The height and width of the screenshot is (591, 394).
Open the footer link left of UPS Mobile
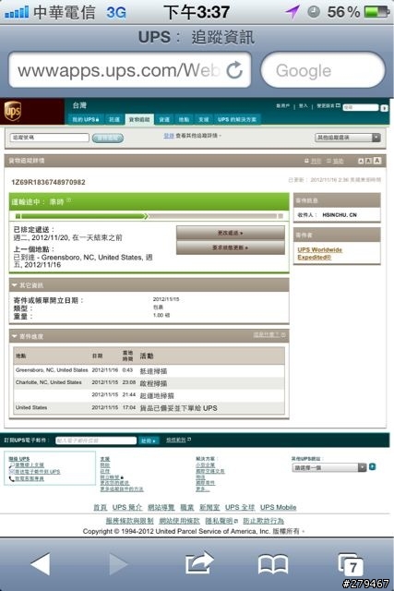(x=240, y=507)
